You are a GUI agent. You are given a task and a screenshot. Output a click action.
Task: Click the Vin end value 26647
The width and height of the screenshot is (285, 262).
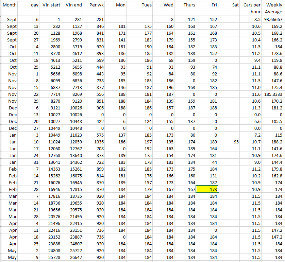pyautogui.click(x=73, y=257)
